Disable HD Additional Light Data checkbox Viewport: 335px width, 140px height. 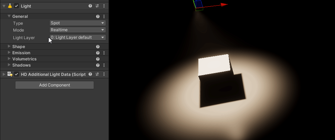[16, 74]
